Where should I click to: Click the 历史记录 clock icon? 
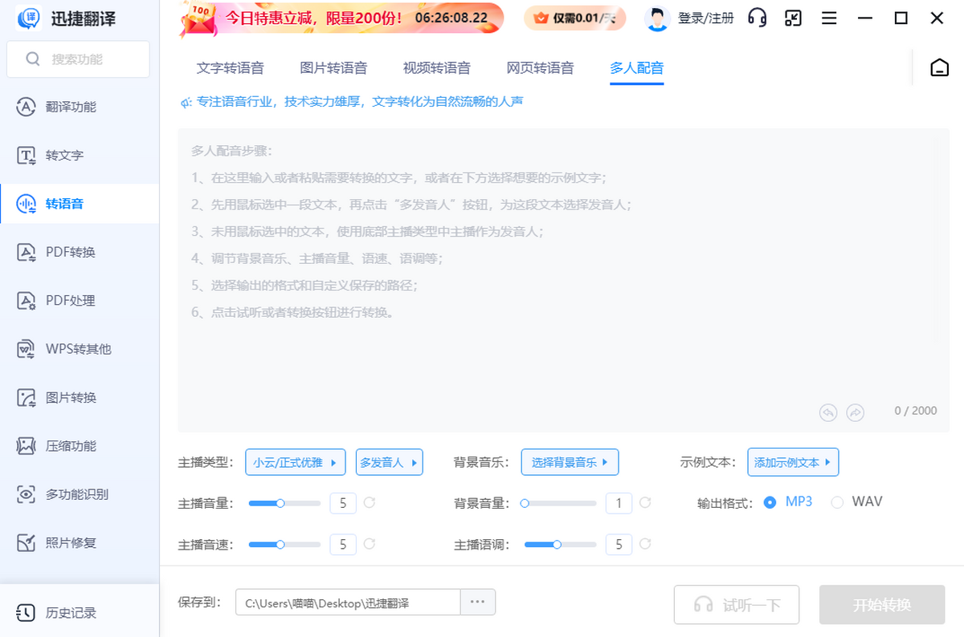click(x=27, y=613)
